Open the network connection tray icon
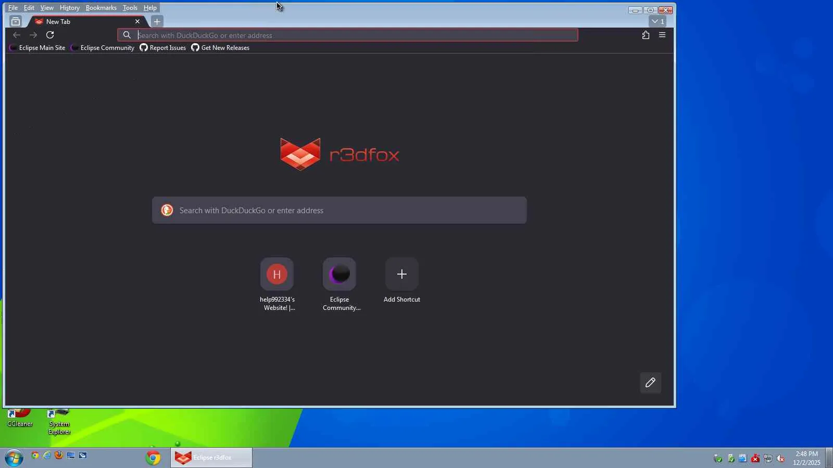833x468 pixels. 768,458
